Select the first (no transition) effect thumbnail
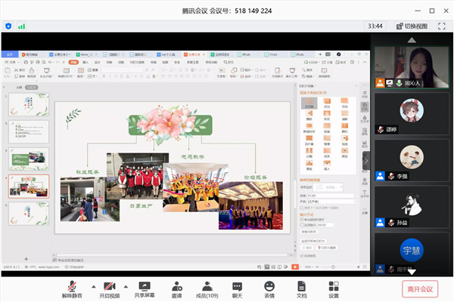The height and width of the screenshot is (302, 454). coord(309,103)
